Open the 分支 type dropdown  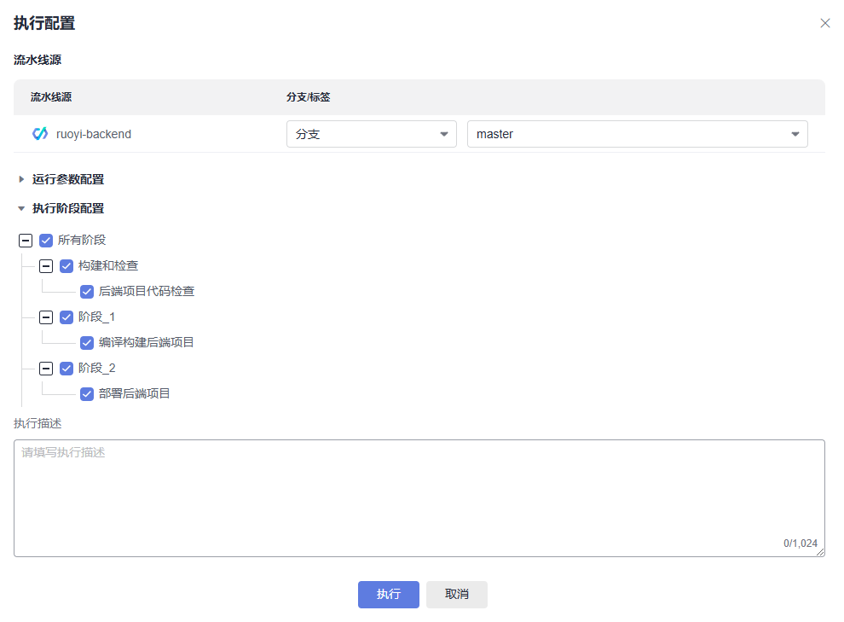[372, 134]
